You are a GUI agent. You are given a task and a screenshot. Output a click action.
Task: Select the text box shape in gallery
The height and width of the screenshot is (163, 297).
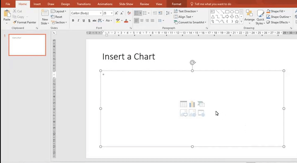click(x=213, y=12)
